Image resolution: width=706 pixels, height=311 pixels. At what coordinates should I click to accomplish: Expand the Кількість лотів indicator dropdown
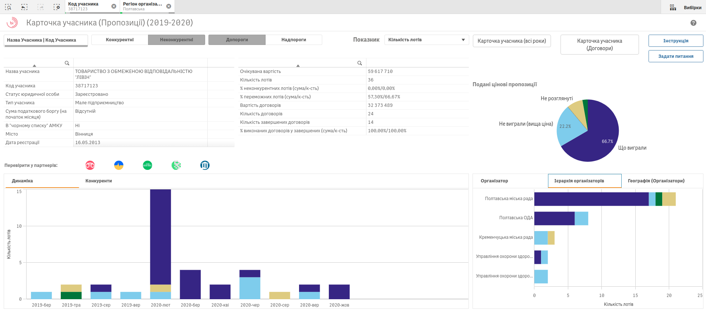(426, 40)
